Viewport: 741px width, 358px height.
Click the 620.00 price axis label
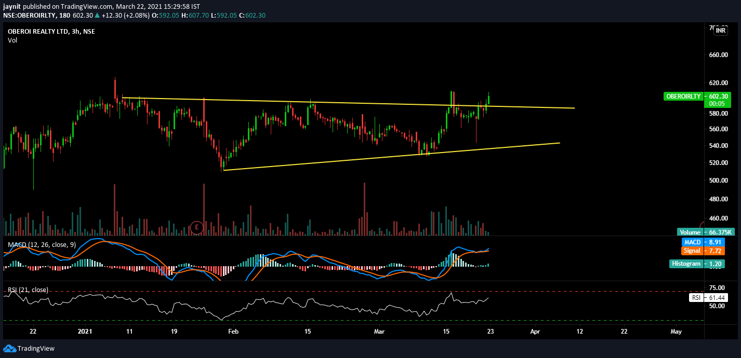[719, 82]
